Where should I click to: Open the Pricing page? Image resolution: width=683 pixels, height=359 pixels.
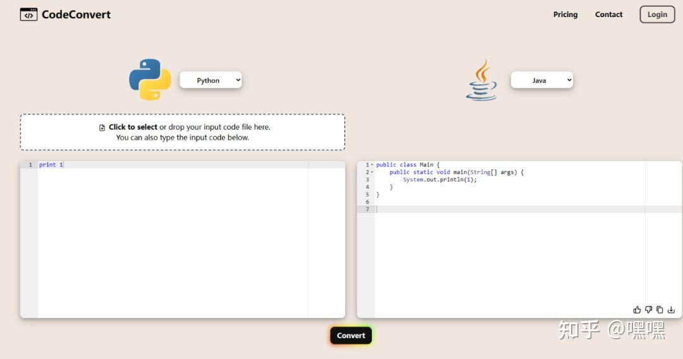point(565,15)
